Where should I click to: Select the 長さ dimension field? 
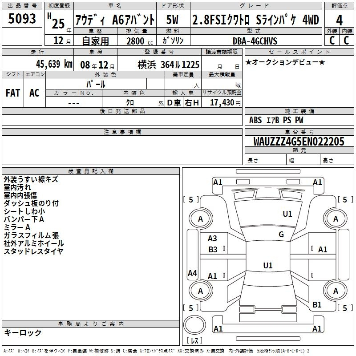pos(265,160)
